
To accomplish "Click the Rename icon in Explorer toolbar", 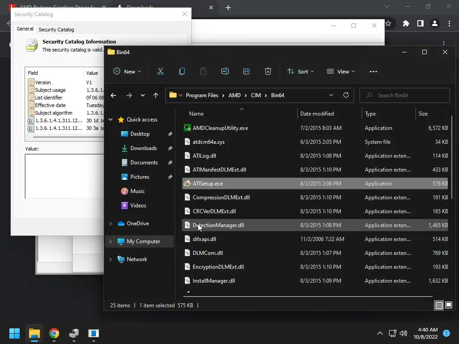I will click(x=225, y=71).
